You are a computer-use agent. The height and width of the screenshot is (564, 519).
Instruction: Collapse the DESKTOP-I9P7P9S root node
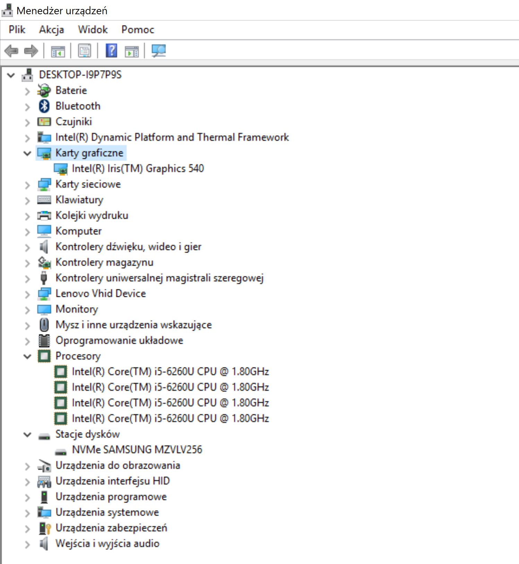click(11, 75)
